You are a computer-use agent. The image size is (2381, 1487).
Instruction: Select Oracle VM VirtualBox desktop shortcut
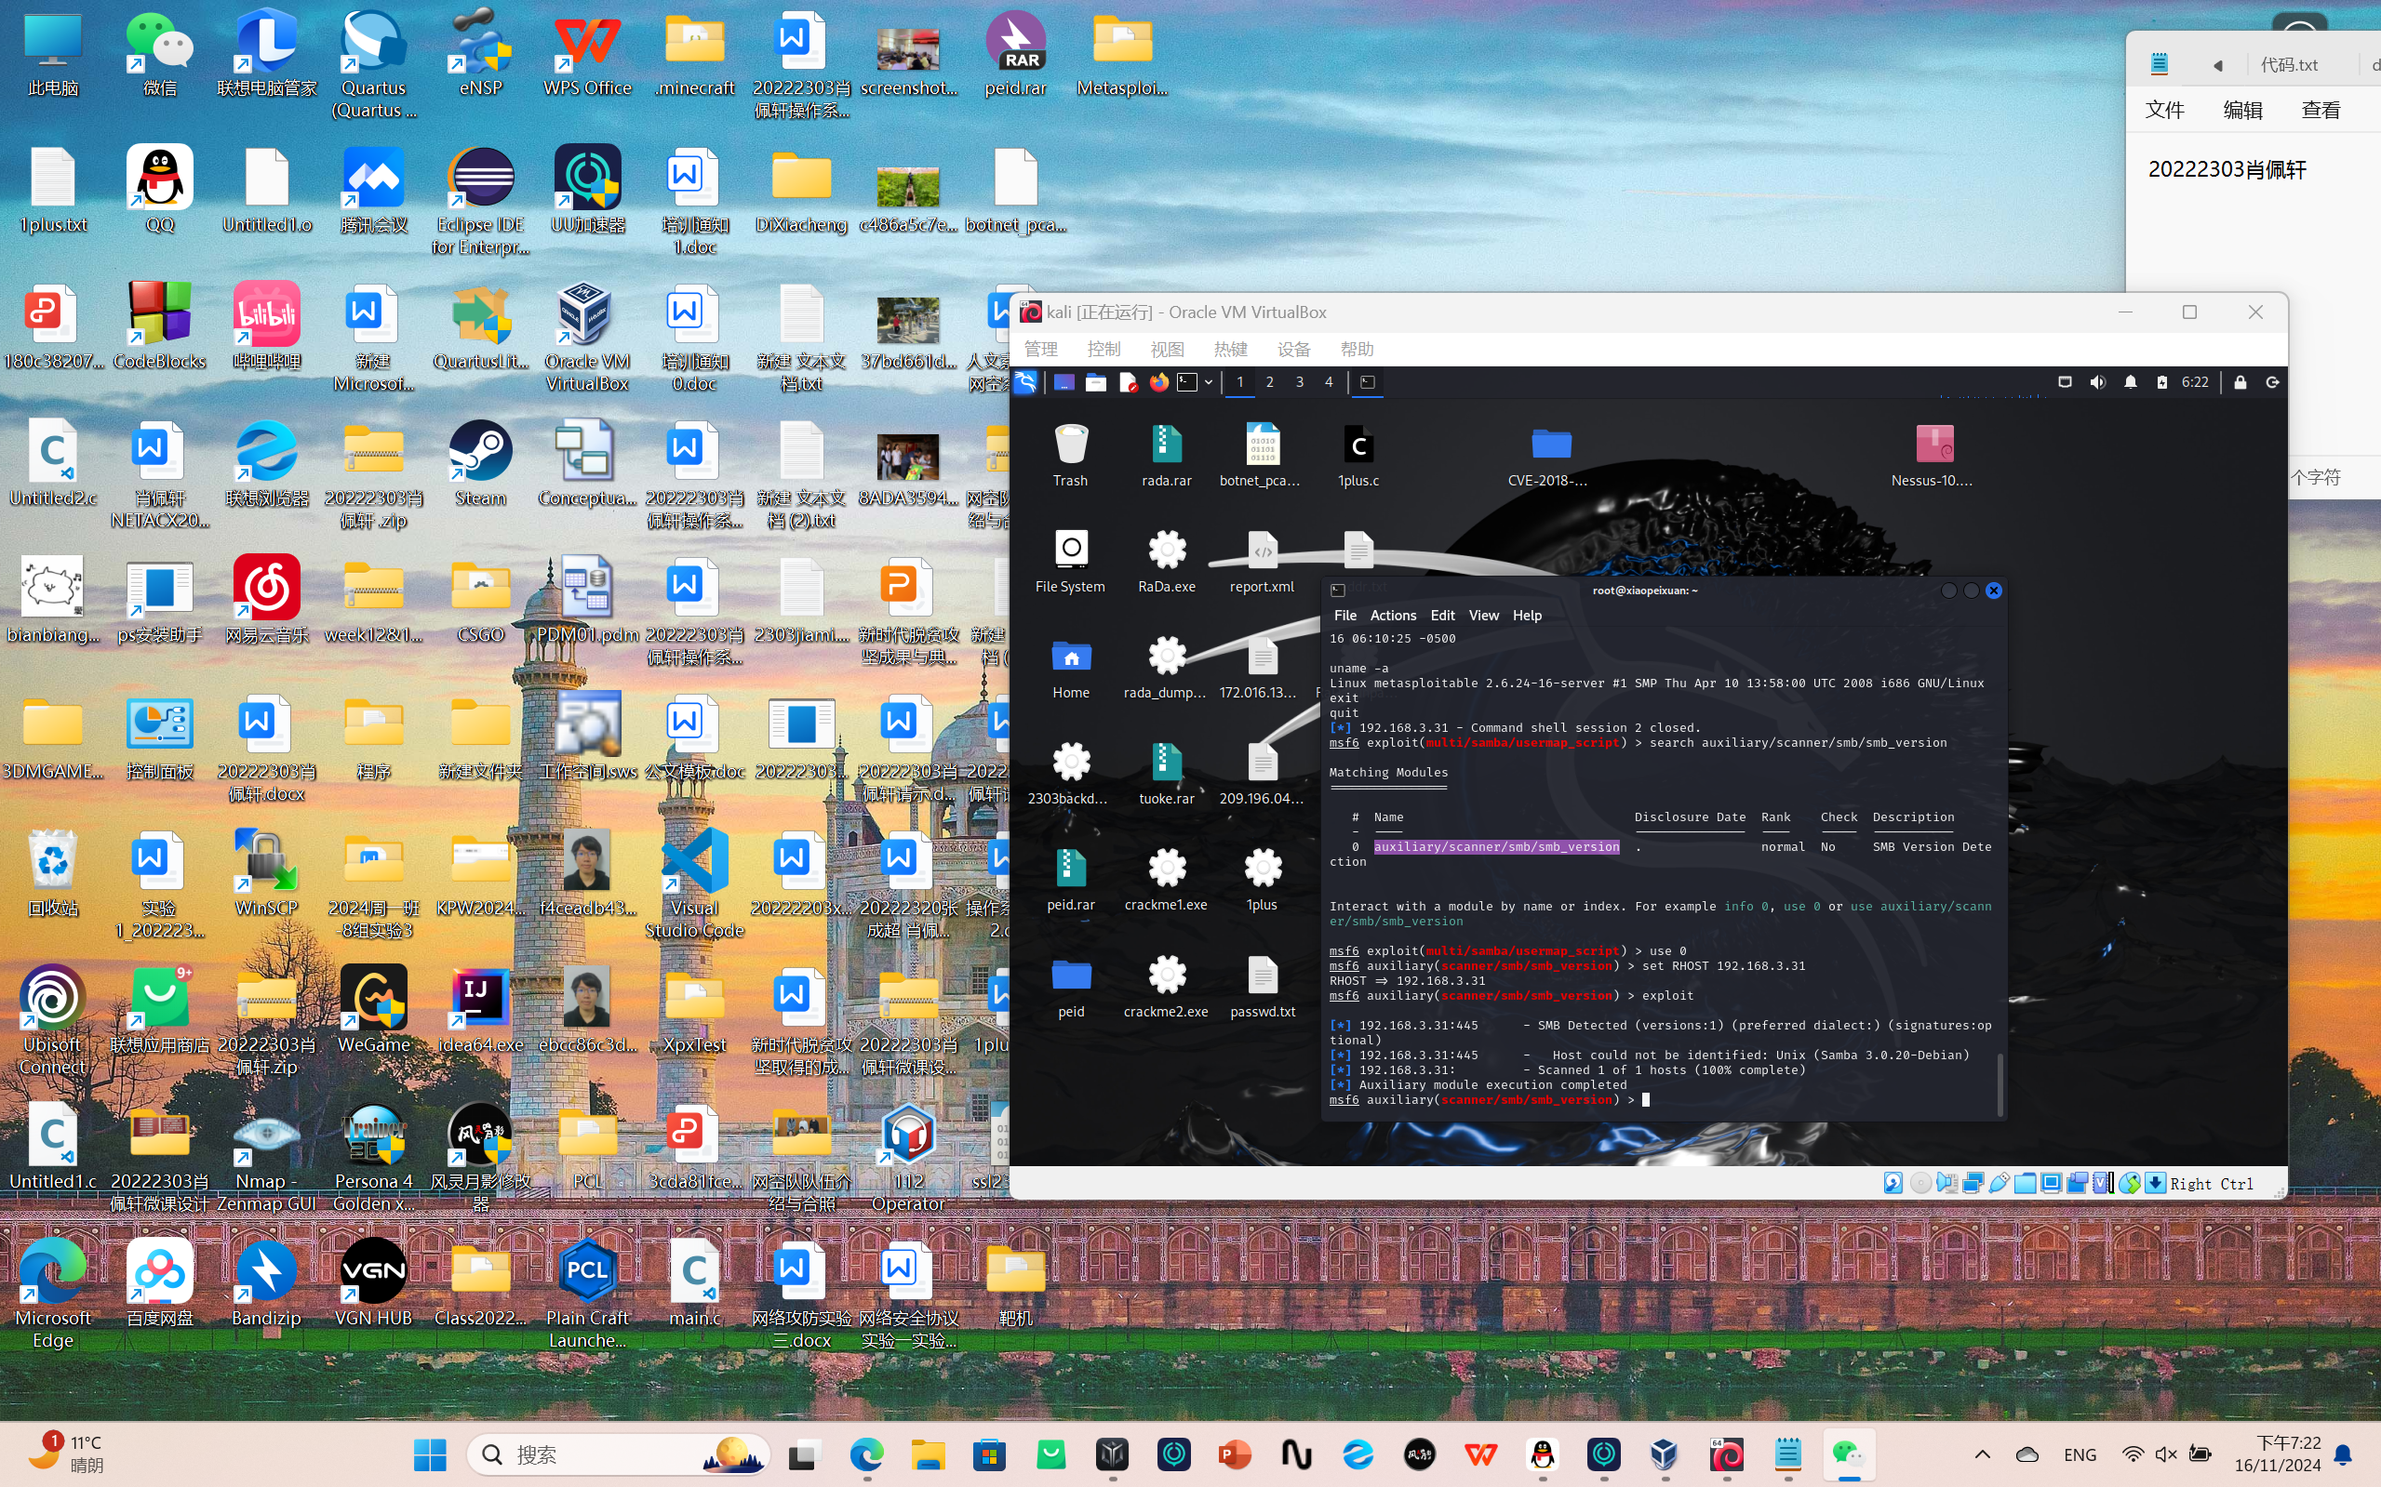pyautogui.click(x=587, y=339)
